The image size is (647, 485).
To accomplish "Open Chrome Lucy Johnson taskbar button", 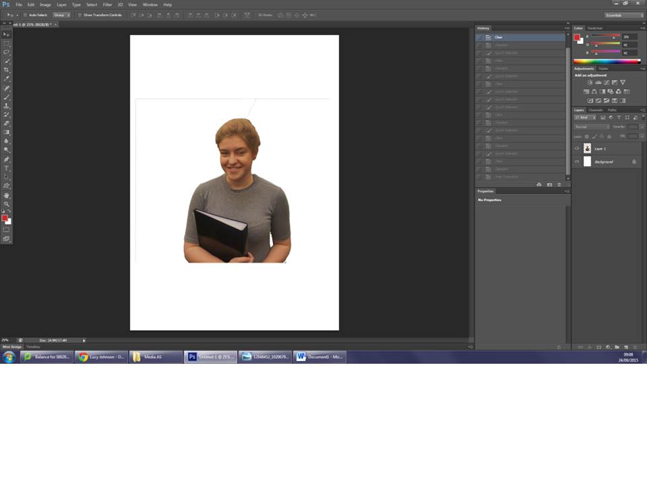I will pos(102,357).
